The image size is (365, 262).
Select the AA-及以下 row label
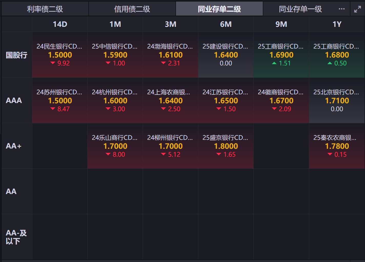click(x=17, y=237)
